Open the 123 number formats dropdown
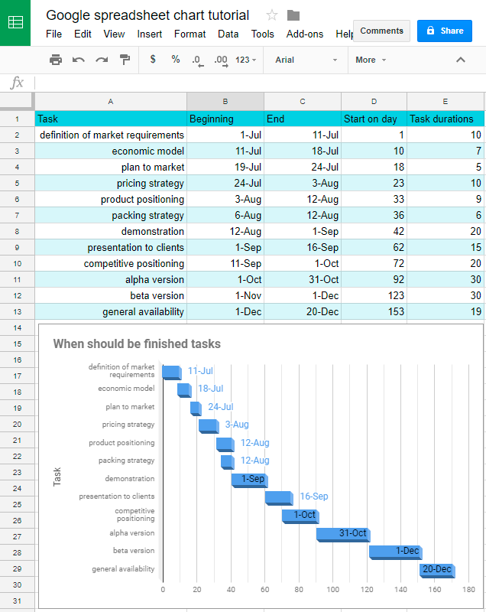The width and height of the screenshot is (486, 612). coord(245,60)
